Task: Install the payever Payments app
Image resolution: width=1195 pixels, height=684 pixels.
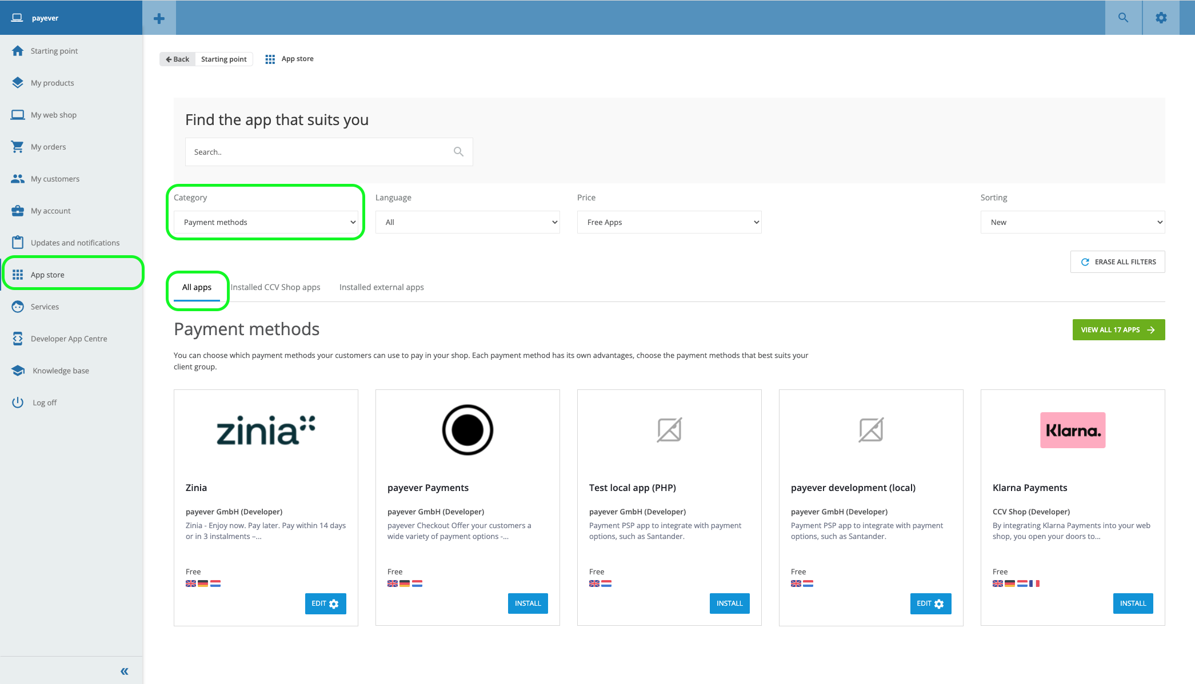Action: pos(528,603)
